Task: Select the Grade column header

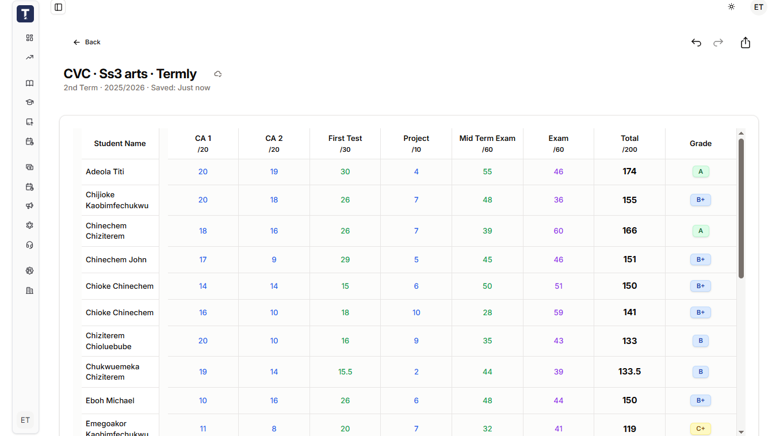Action: point(700,143)
